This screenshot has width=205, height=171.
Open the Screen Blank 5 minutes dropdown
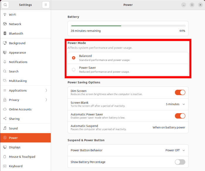point(175,104)
